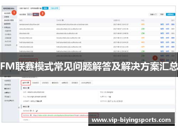The image size is (178, 129).
Task: Open www.vip-biyingsports.com watermark link
Action: tap(131, 120)
